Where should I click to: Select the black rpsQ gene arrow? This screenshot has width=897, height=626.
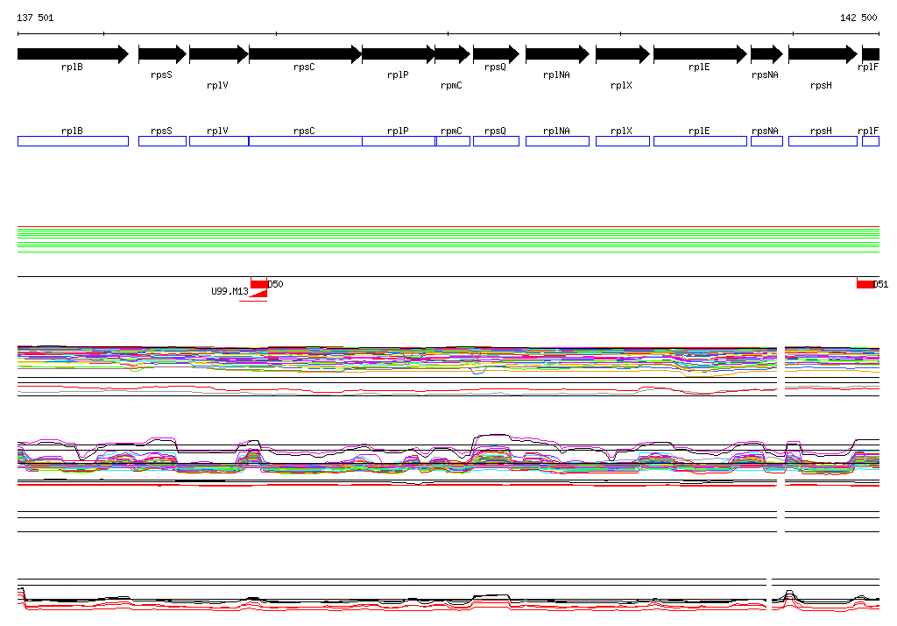496,54
